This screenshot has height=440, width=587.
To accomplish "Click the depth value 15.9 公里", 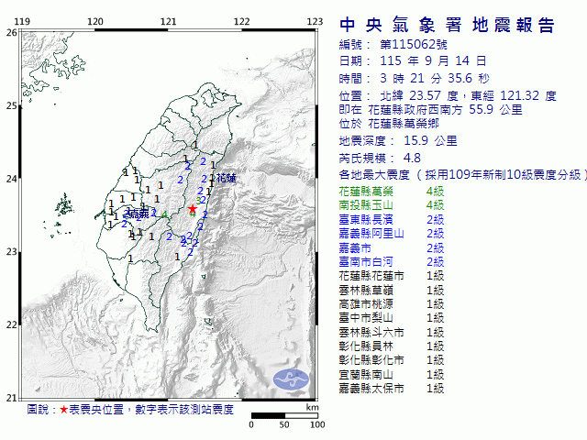I will [x=430, y=140].
